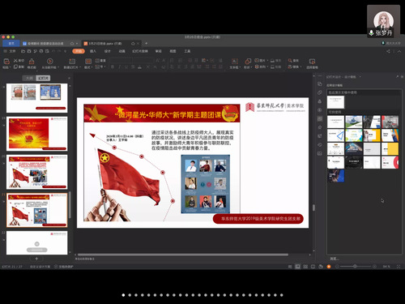
Task: Expand the Shapes dropdown arrow
Action: click(x=251, y=67)
